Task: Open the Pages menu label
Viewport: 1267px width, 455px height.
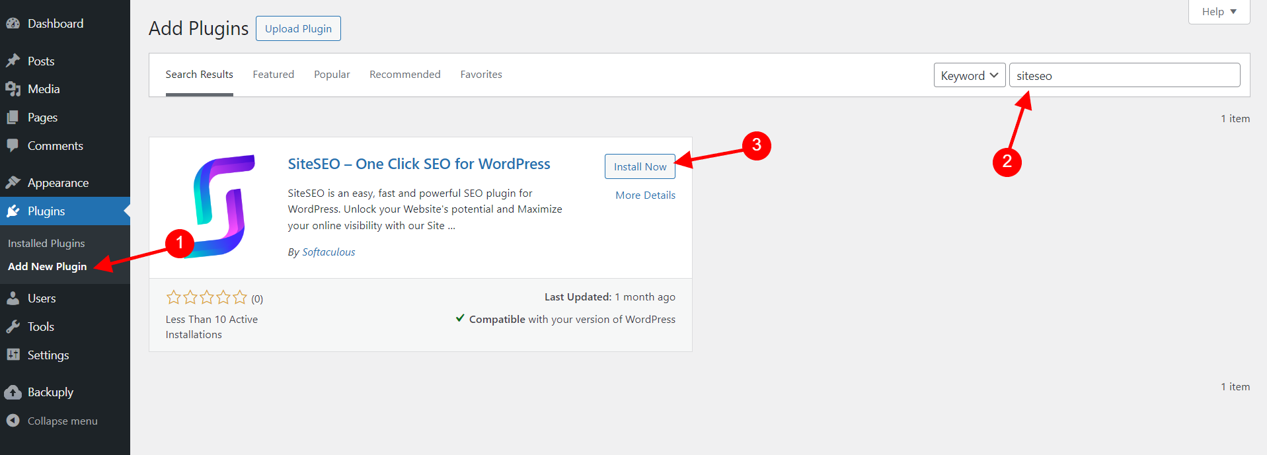Action: 43,118
